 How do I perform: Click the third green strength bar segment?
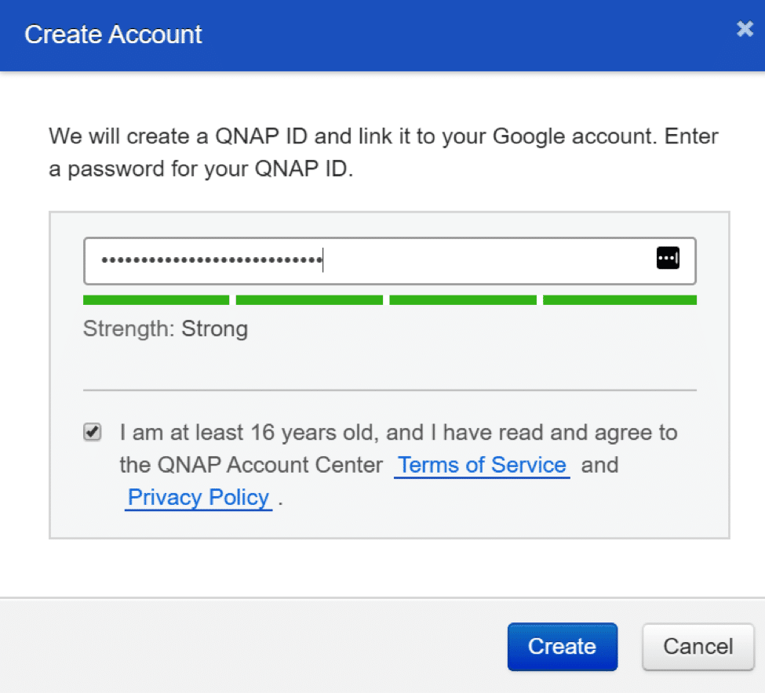tap(463, 299)
